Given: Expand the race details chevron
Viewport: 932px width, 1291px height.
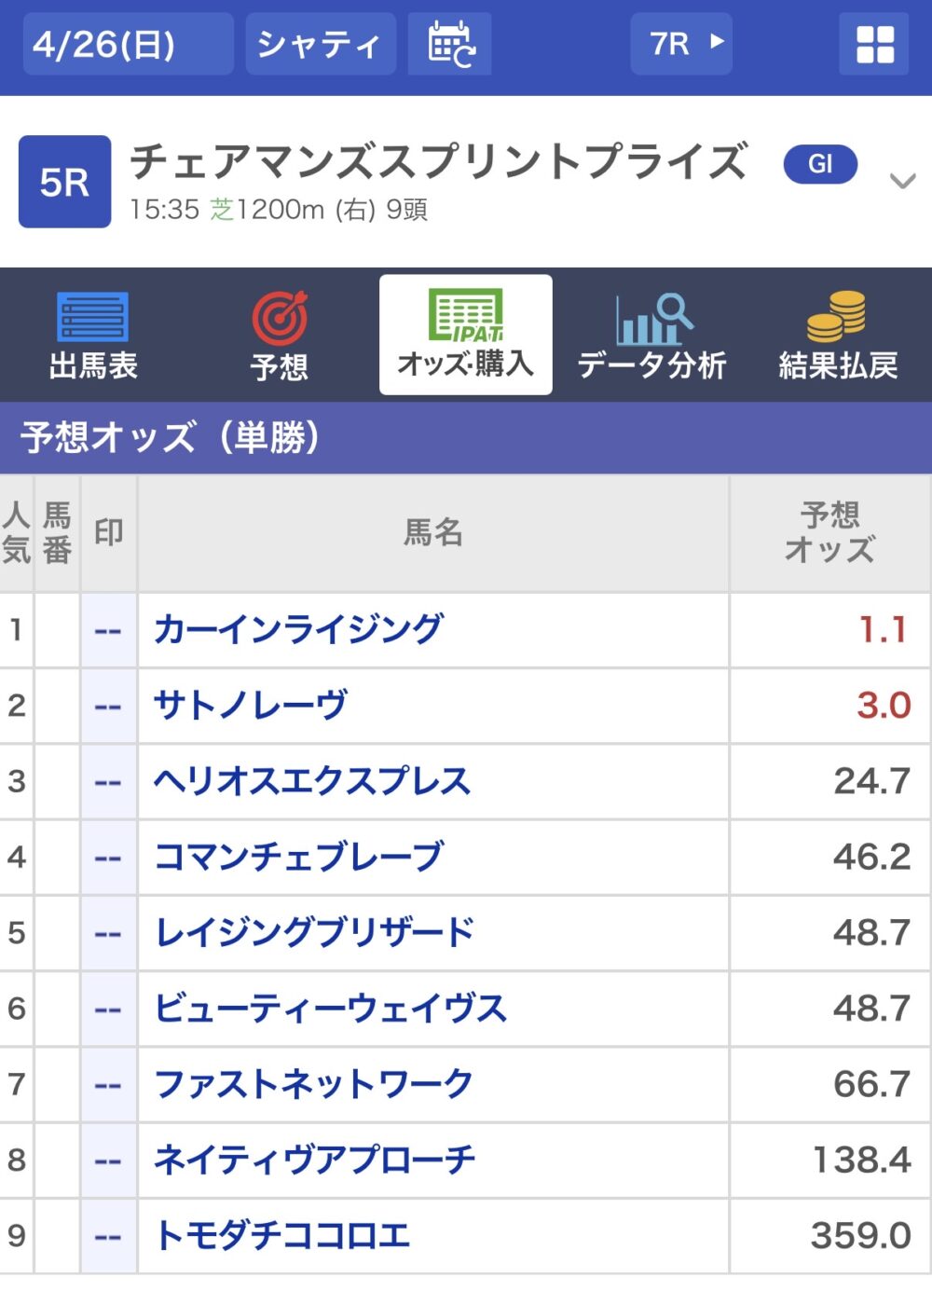Looking at the screenshot, I should (901, 181).
